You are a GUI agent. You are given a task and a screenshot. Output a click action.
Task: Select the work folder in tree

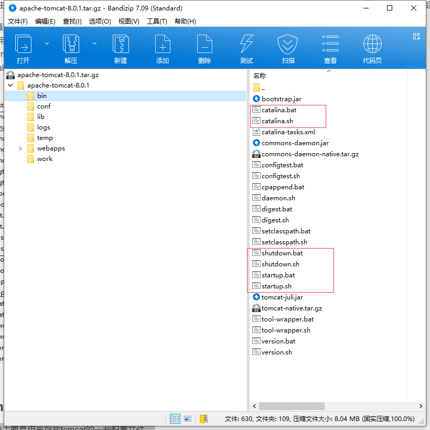coord(45,159)
